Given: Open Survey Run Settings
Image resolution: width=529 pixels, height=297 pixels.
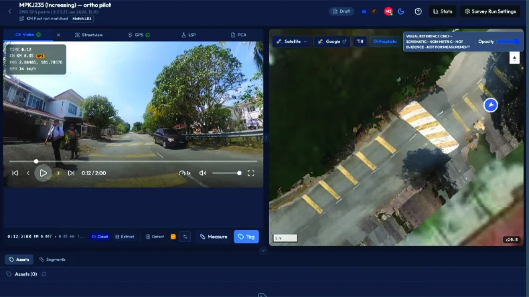Looking at the screenshot, I should (490, 11).
